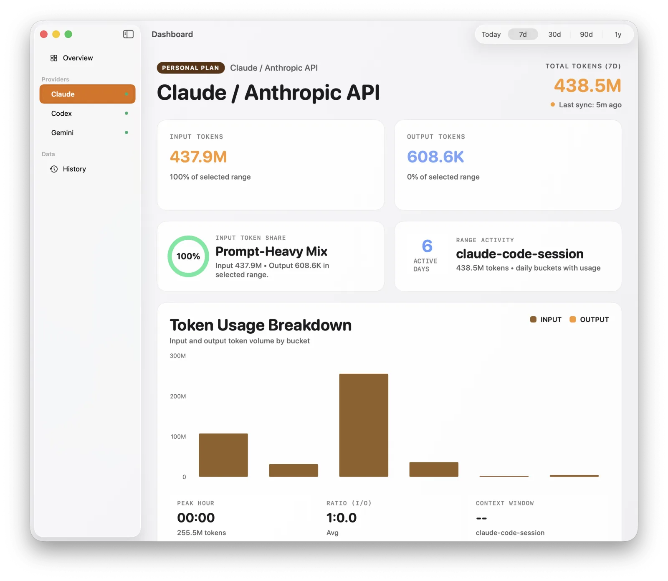Click the 6 active days number
Screen dimensions: 668x581
(x=427, y=246)
